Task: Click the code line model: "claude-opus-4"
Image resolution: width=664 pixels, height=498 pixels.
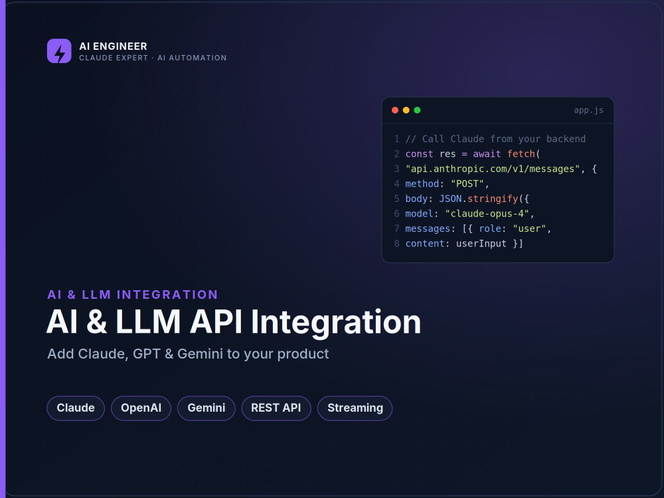Action: click(x=470, y=213)
